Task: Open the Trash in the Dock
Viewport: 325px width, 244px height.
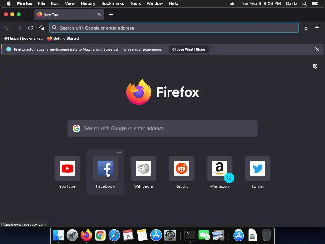Action: click(266, 235)
